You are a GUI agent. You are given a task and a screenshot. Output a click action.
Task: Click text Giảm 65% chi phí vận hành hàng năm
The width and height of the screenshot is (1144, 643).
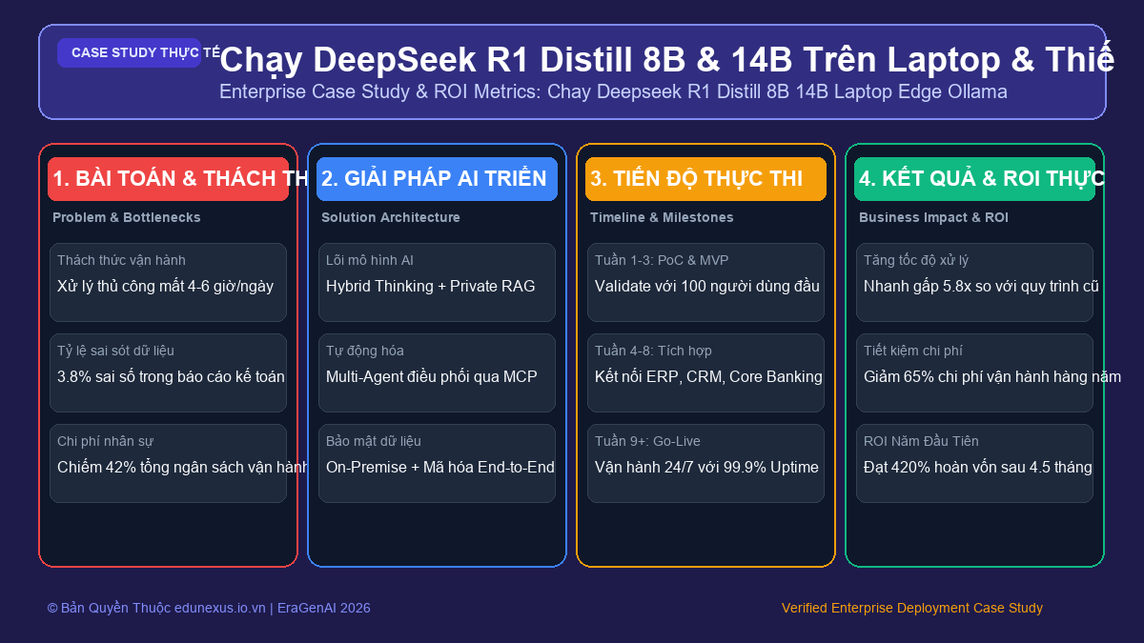click(992, 376)
